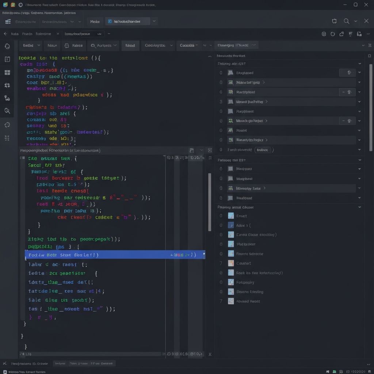Click the search magnifier in the top-right header

pyautogui.click(x=346, y=21)
